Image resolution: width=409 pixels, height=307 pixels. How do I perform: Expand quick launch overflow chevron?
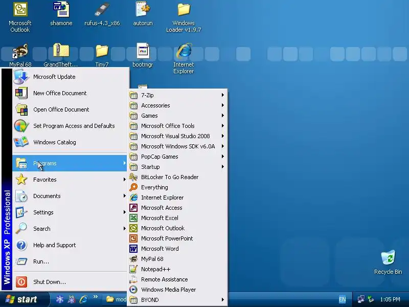[x=96, y=297]
